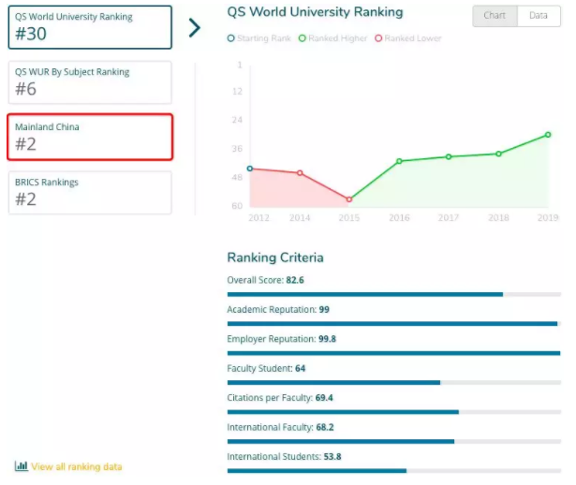Click the 2018 data point on chart
Screen dimensions: 576x485
[498, 154]
